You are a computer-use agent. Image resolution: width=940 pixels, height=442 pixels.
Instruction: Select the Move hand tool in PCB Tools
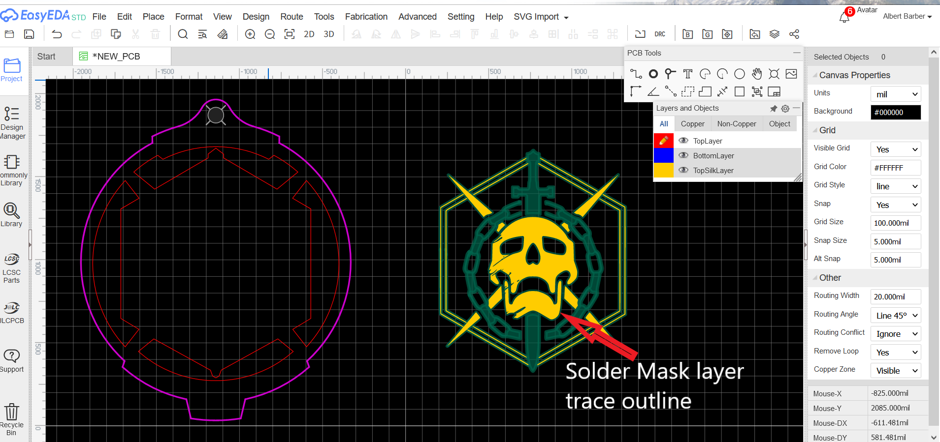(757, 74)
